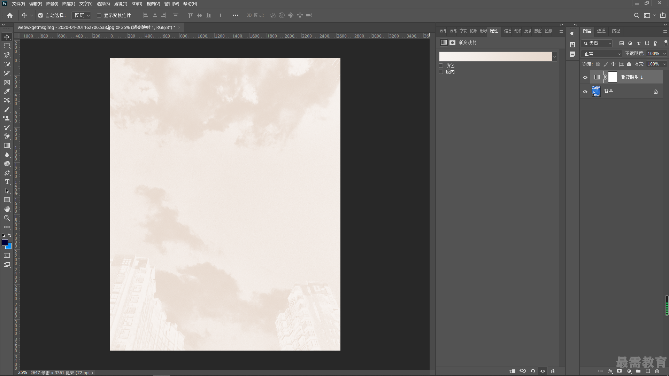The width and height of the screenshot is (669, 376).
Task: Hide the 背景 layer
Action: [x=585, y=92]
